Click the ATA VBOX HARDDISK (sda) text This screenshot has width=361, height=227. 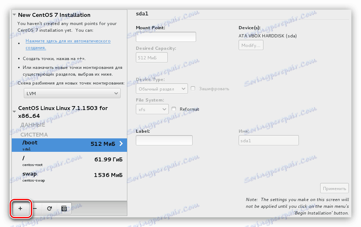[267, 36]
